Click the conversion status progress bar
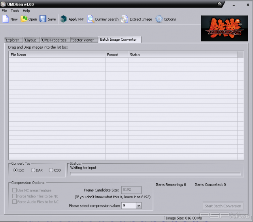The height and width of the screenshot is (222, 253). [155, 173]
